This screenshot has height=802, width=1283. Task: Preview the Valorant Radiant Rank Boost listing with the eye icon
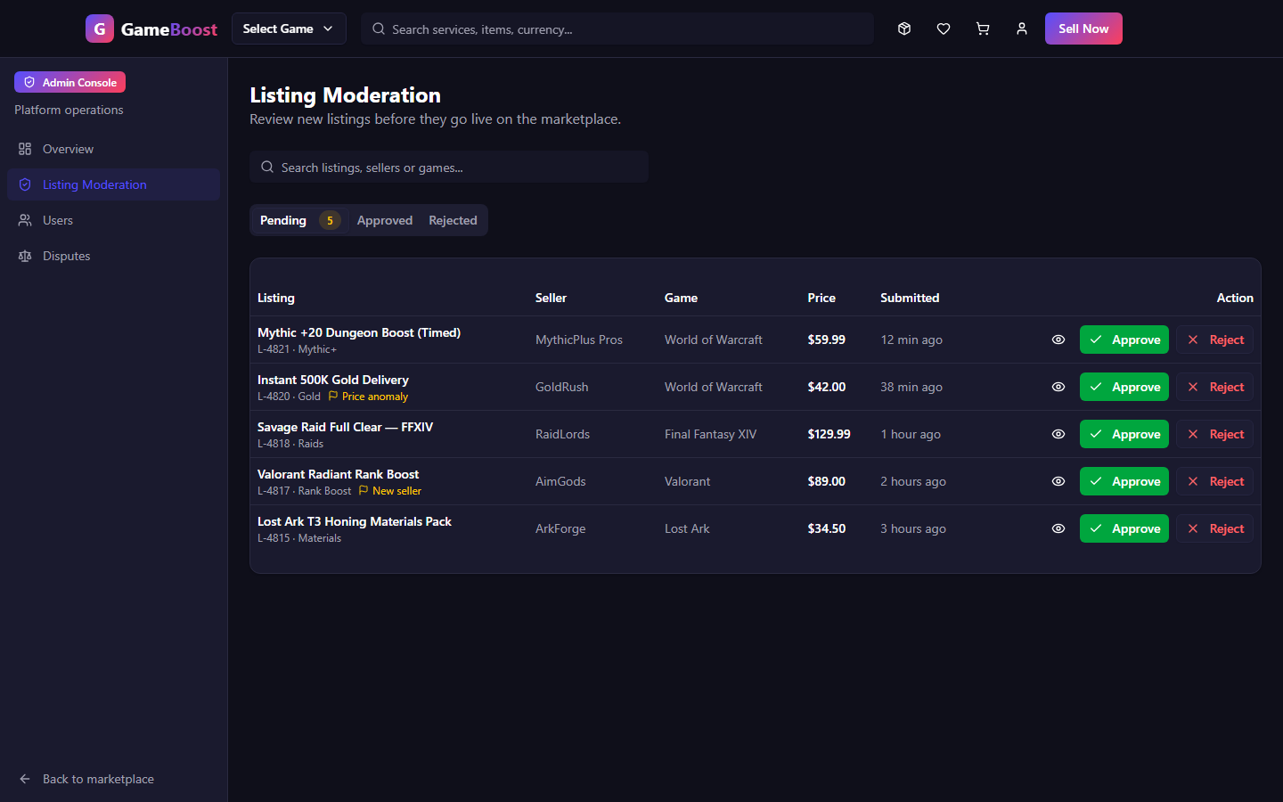[x=1058, y=481]
